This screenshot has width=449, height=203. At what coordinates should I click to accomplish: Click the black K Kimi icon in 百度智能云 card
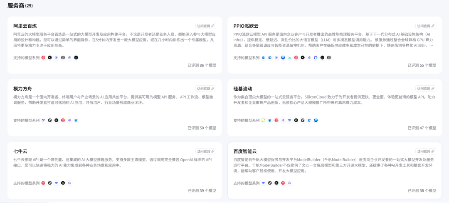[276, 183]
